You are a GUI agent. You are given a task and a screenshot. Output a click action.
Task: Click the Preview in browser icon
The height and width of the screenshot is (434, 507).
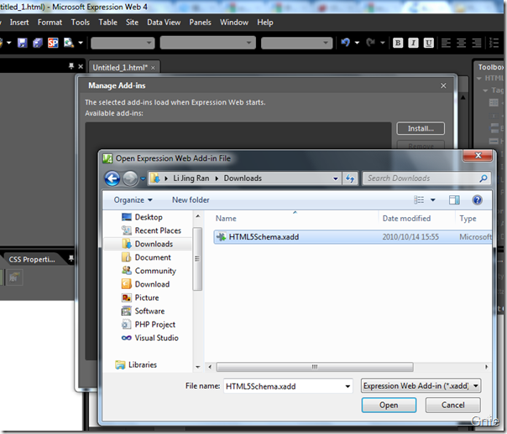point(69,43)
